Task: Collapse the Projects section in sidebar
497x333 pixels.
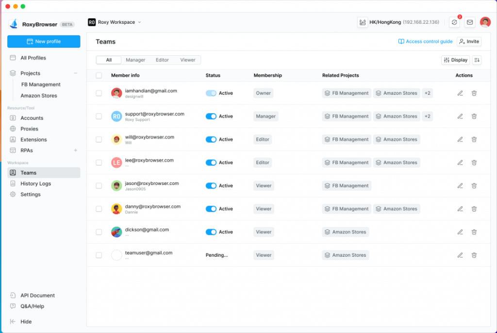Action: point(75,73)
